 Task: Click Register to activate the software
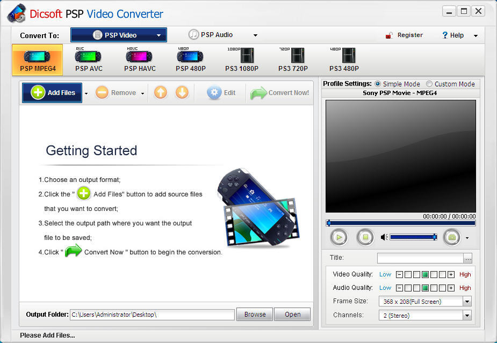click(x=410, y=35)
